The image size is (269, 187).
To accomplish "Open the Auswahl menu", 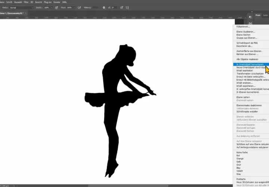I will pyautogui.click(x=19, y=2).
